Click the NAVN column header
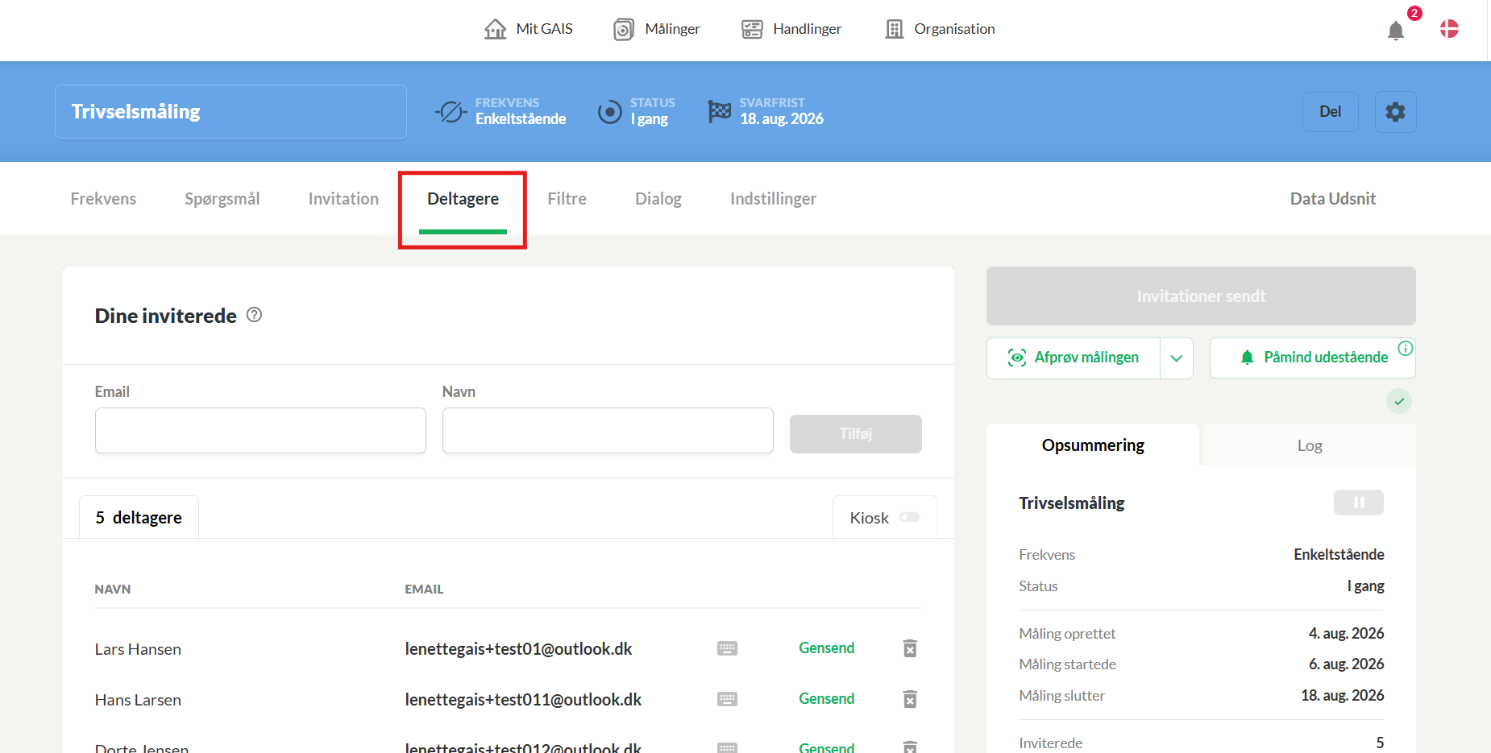Viewport: 1491px width, 753px height. pos(113,590)
